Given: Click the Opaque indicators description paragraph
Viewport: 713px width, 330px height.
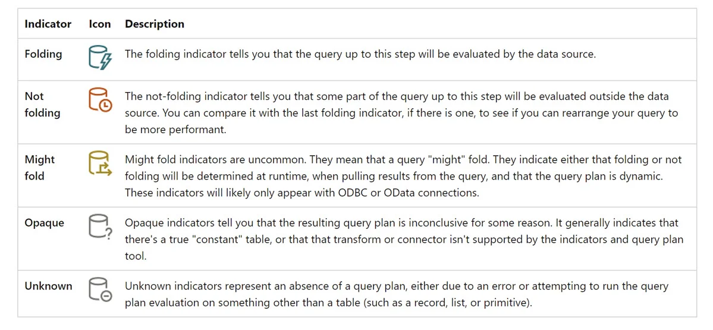Looking at the screenshot, I should pyautogui.click(x=404, y=239).
